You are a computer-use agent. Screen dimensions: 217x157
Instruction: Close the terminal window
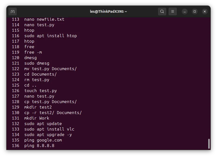pos(205,11)
